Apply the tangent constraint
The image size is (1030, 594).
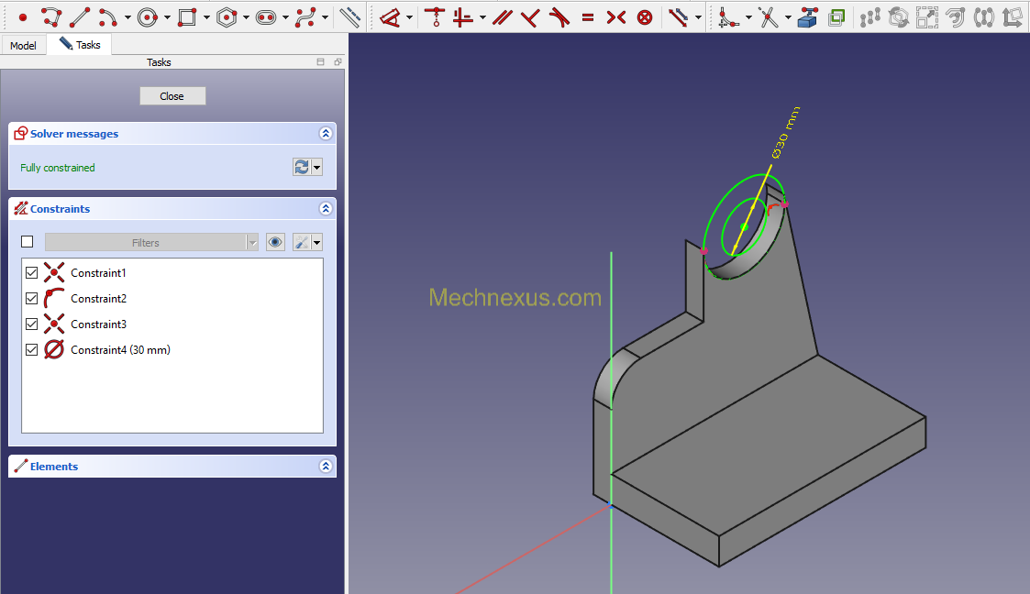click(559, 17)
